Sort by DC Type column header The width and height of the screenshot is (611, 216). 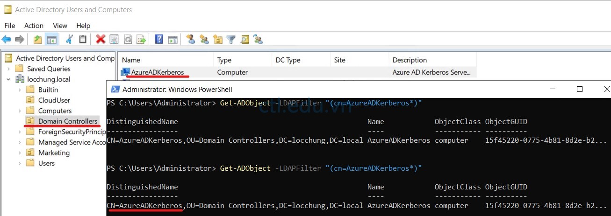(301, 60)
